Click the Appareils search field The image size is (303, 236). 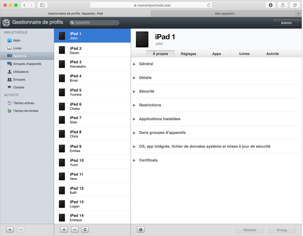coord(94,22)
